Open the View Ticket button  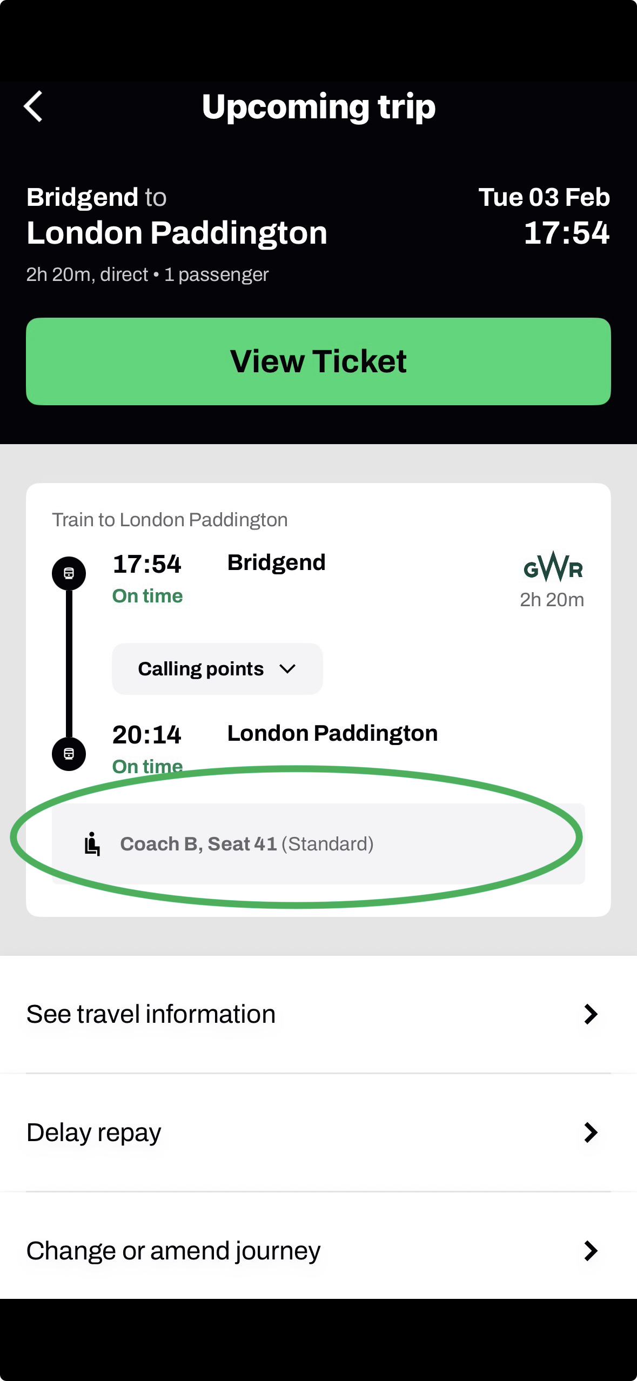(x=318, y=361)
